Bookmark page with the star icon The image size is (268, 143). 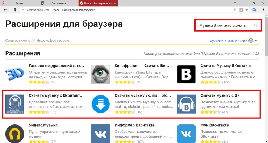pos(247,10)
